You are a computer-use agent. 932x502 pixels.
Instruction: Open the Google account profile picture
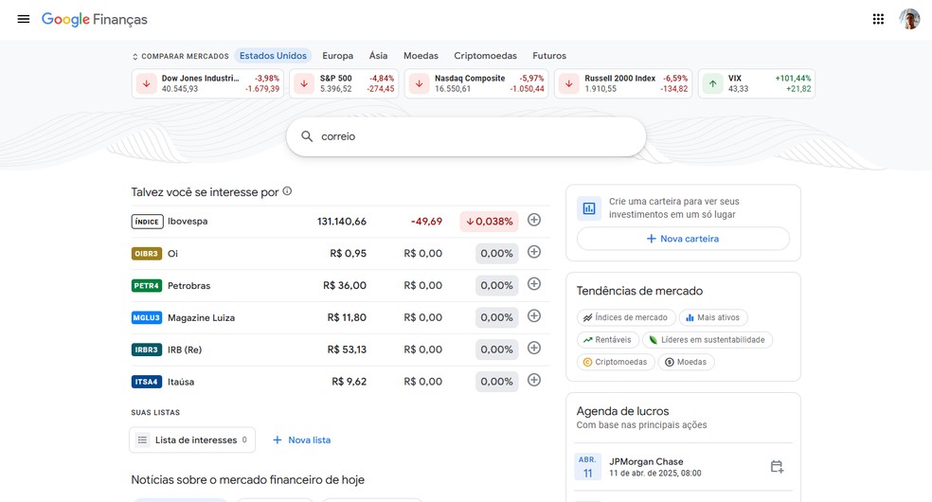coord(909,19)
